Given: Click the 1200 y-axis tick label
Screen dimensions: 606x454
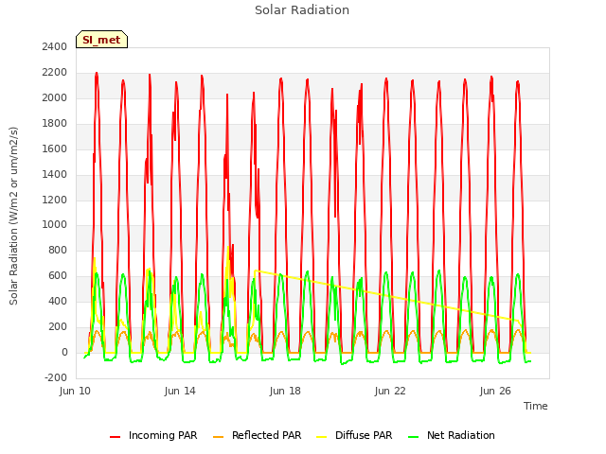Looking at the screenshot, I should click(55, 200).
